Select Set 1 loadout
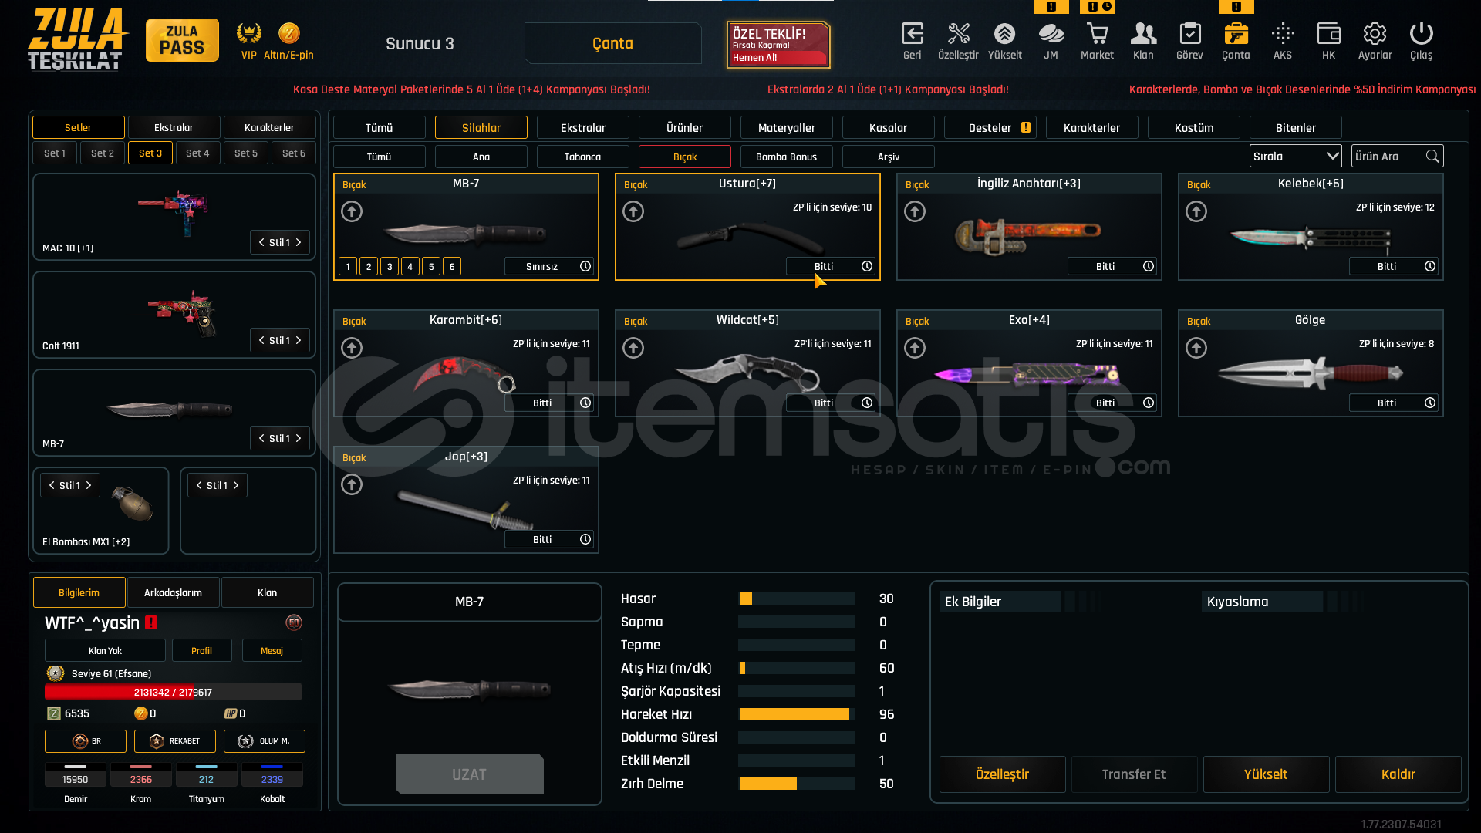1481x833 pixels. point(55,153)
